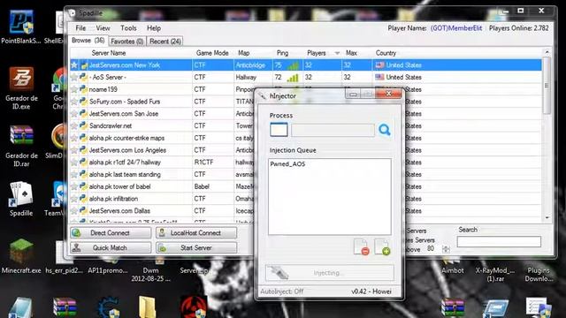The image size is (566, 318).
Task: Select the Browse (36) tab
Action: click(88, 41)
